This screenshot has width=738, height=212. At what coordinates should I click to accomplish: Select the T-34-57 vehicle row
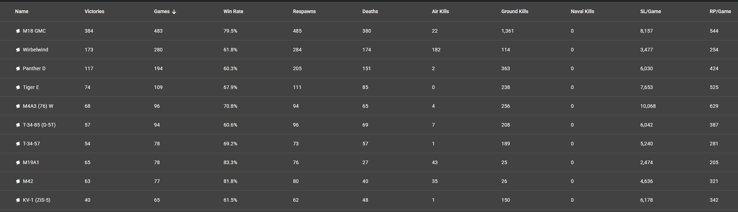pyautogui.click(x=369, y=144)
